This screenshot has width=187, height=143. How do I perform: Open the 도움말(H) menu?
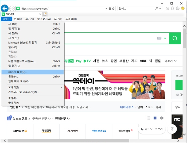[71, 19]
